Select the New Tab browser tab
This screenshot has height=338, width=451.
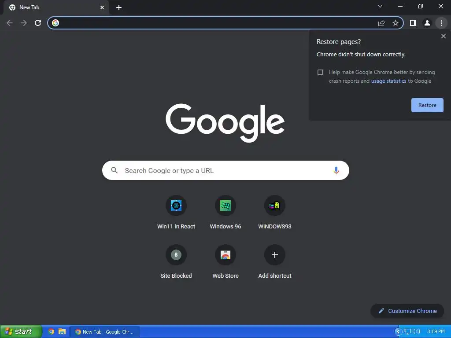[x=56, y=7]
